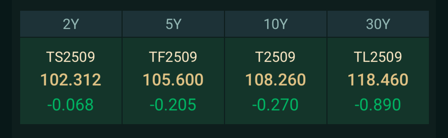448x138 pixels.
Task: Select the 2Y column header
Action: 71,24
